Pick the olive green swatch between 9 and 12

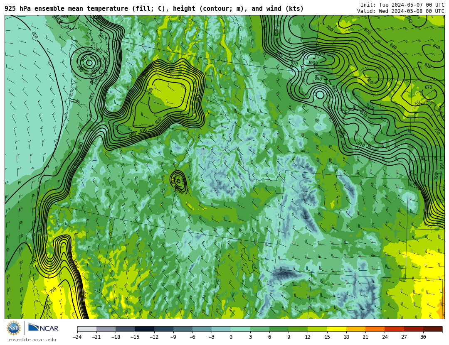click(298, 329)
